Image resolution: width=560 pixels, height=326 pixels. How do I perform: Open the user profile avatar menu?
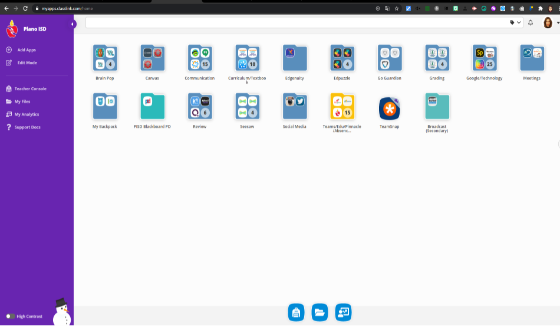(x=548, y=22)
